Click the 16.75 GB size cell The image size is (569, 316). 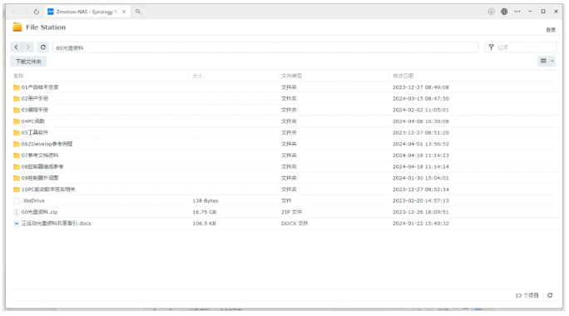tap(205, 212)
